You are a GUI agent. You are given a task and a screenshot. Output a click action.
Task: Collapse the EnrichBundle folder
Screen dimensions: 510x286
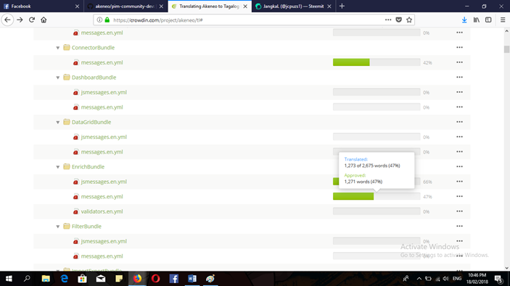tap(58, 167)
